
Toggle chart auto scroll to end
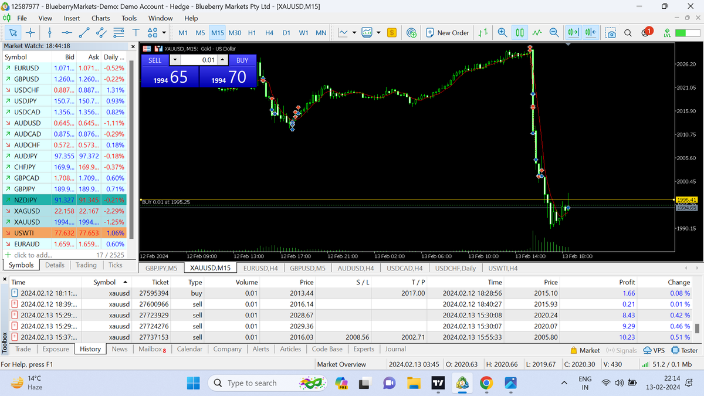[573, 33]
